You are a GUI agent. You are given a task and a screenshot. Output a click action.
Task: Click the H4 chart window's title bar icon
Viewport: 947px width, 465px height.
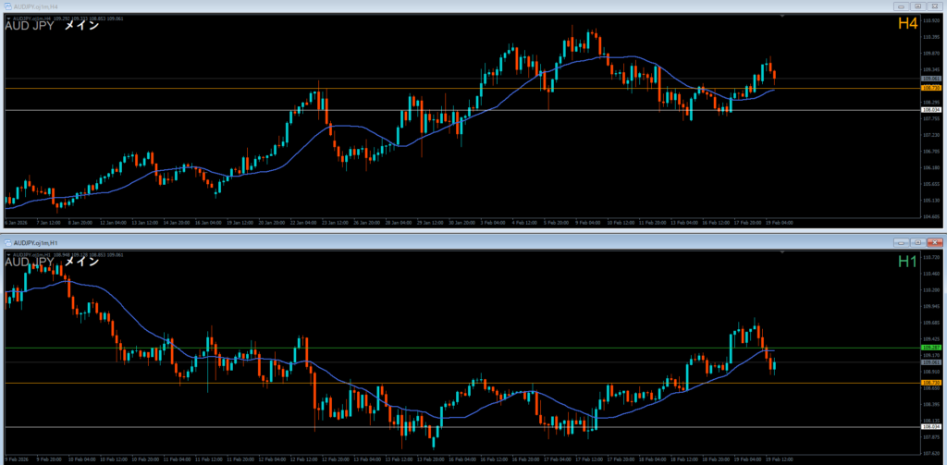point(7,6)
